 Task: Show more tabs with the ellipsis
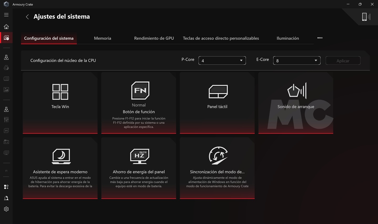320,38
